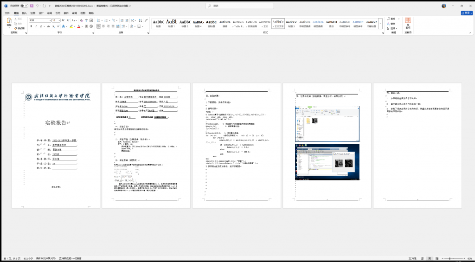Image resolution: width=475 pixels, height=262 pixels.
Task: Open the font name dropdown (宋体)
Action: click(x=64, y=20)
